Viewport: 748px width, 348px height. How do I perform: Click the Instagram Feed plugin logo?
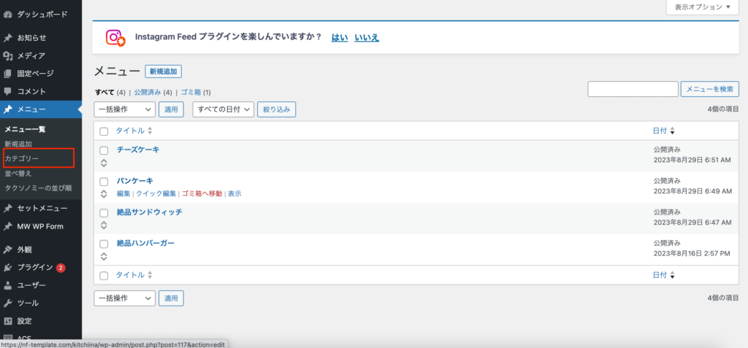click(115, 38)
